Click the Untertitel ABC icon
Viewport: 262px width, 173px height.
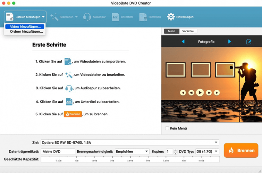pyautogui.click(x=115, y=17)
